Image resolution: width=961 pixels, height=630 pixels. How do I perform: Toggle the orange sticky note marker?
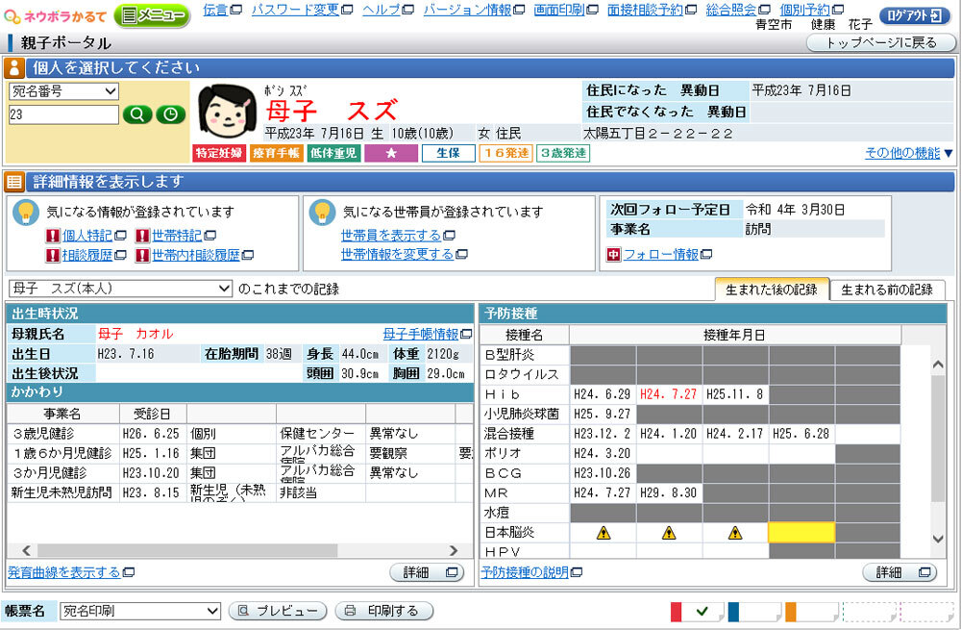[x=810, y=611]
